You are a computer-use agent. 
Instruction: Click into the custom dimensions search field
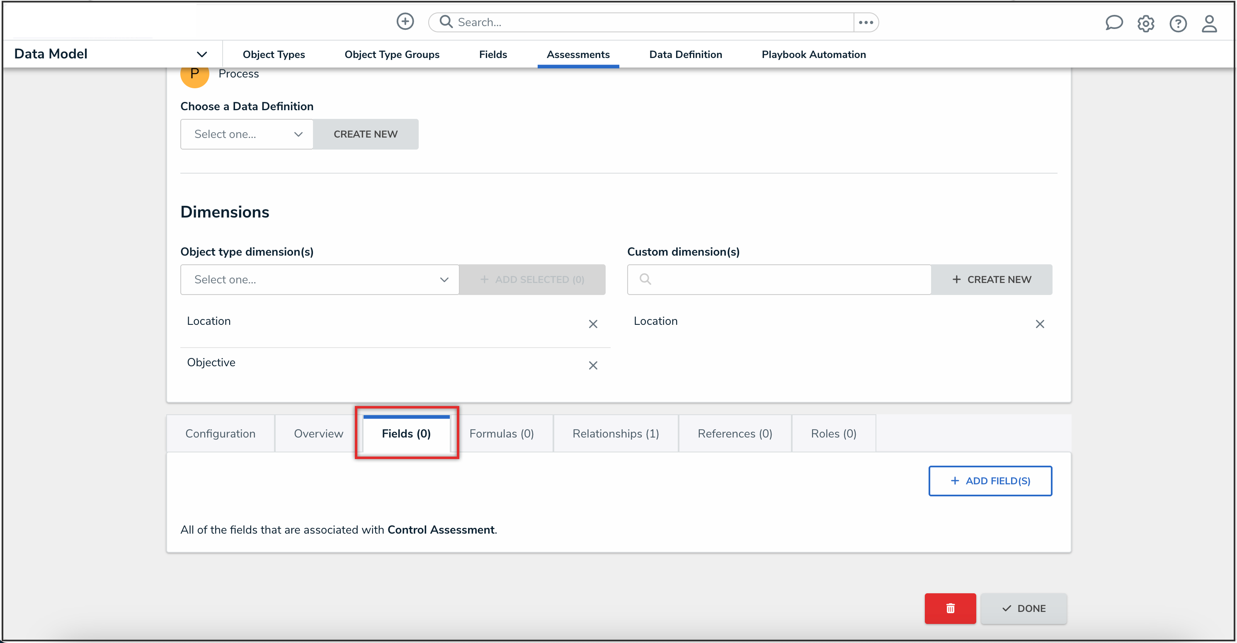tap(788, 280)
